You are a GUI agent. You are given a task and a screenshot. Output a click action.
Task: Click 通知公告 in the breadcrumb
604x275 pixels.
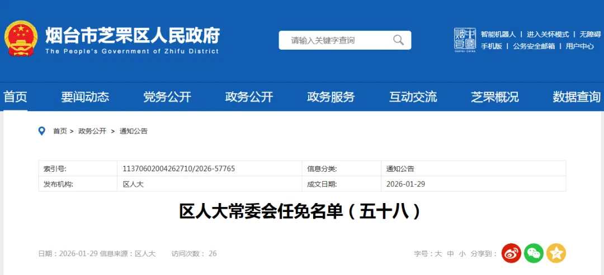point(133,131)
